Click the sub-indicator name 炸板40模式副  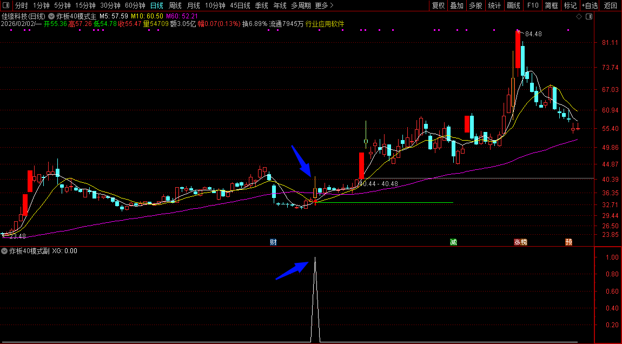[29, 251]
